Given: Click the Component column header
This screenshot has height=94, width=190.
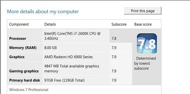Looking at the screenshot, I should [19, 24].
